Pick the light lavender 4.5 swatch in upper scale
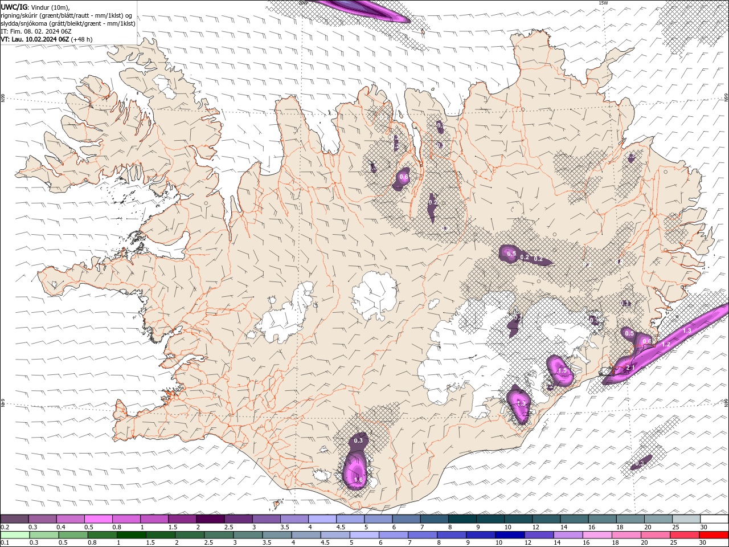The image size is (729, 547). click(351, 519)
